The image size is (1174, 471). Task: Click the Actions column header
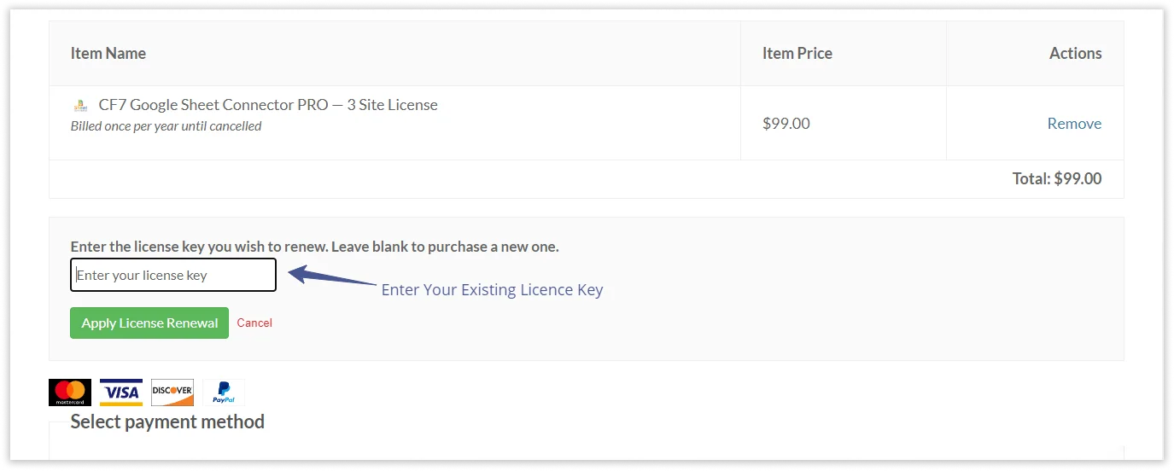click(x=1075, y=54)
